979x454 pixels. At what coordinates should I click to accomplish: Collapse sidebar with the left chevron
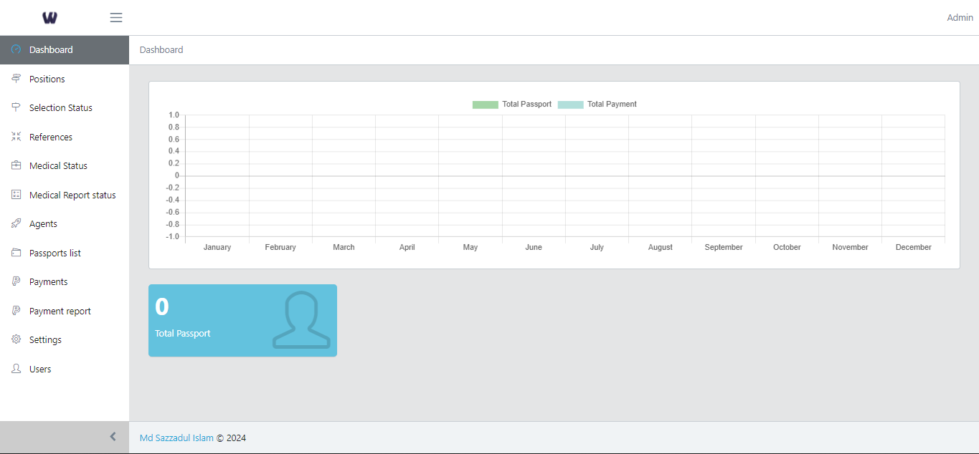click(113, 437)
